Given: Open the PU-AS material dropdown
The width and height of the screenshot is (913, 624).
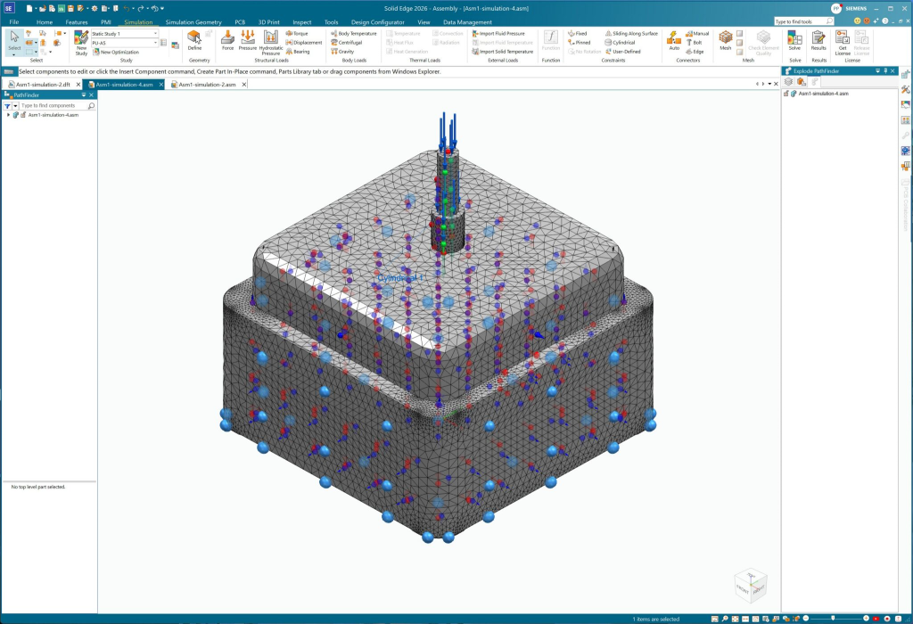Looking at the screenshot, I should [x=155, y=43].
